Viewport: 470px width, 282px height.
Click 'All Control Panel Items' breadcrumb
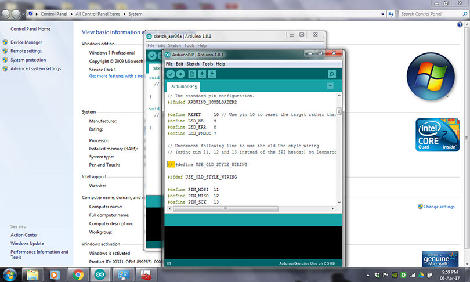coord(97,14)
